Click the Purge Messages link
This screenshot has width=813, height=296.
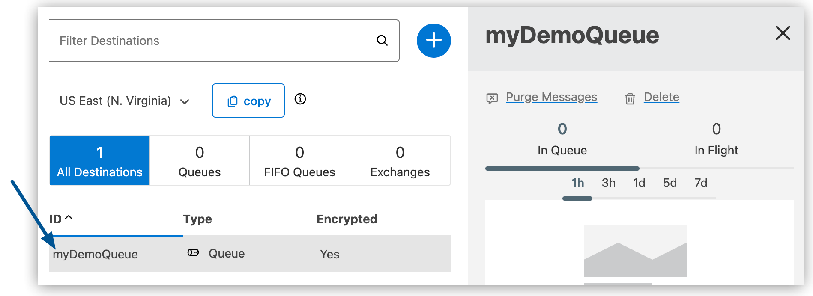pyautogui.click(x=551, y=97)
